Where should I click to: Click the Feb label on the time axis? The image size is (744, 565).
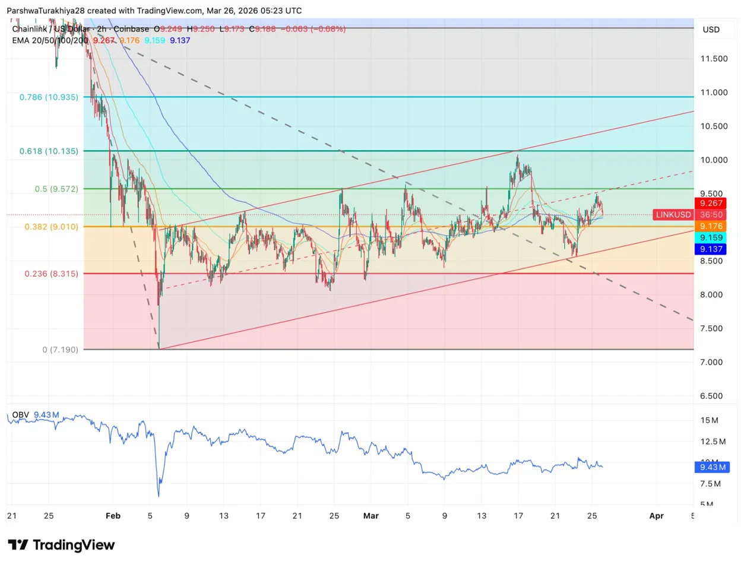click(113, 516)
